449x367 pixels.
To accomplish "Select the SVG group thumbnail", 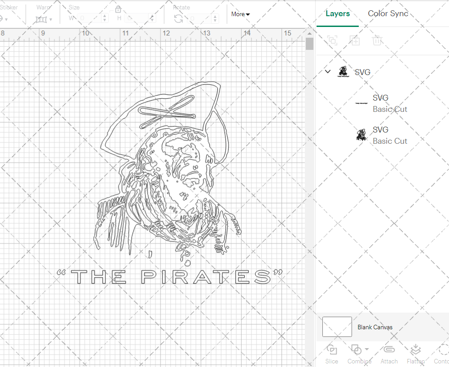I will coord(343,71).
